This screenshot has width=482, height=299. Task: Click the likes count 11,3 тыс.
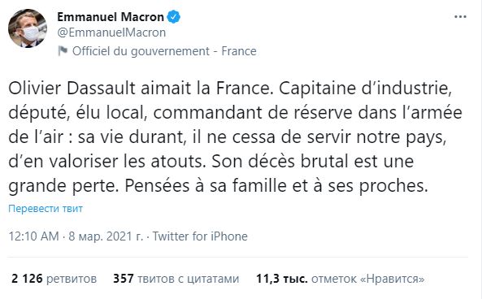[x=282, y=279]
